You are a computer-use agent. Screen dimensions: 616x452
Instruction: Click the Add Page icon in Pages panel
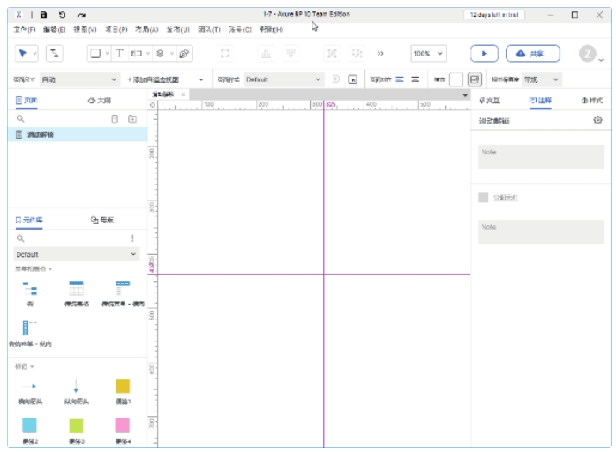pyautogui.click(x=114, y=118)
